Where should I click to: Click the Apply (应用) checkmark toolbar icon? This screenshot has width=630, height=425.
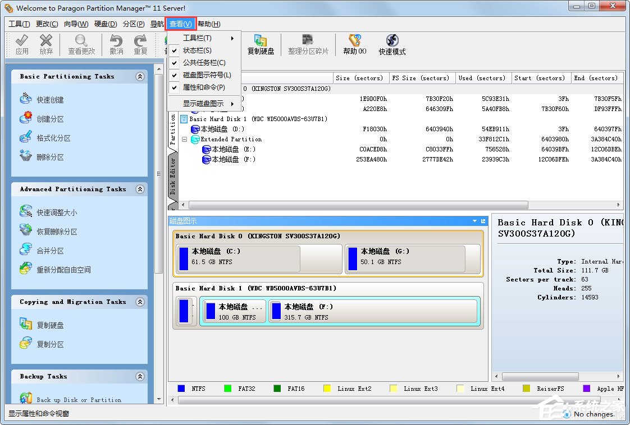click(22, 40)
